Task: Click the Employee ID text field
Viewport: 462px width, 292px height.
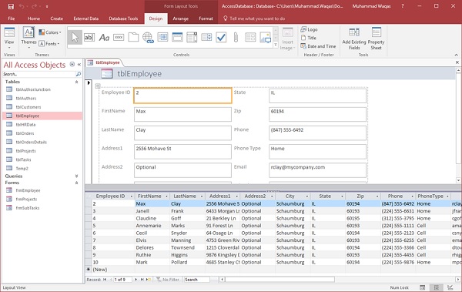Action: (x=182, y=96)
